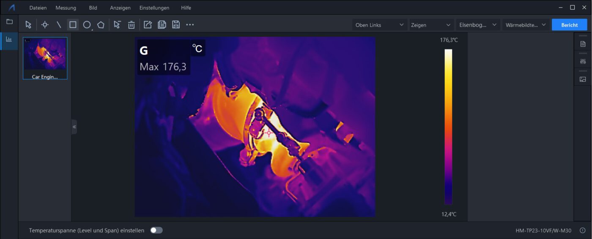Click the HM-TP23-10VF/W-M30 device label

pos(543,231)
